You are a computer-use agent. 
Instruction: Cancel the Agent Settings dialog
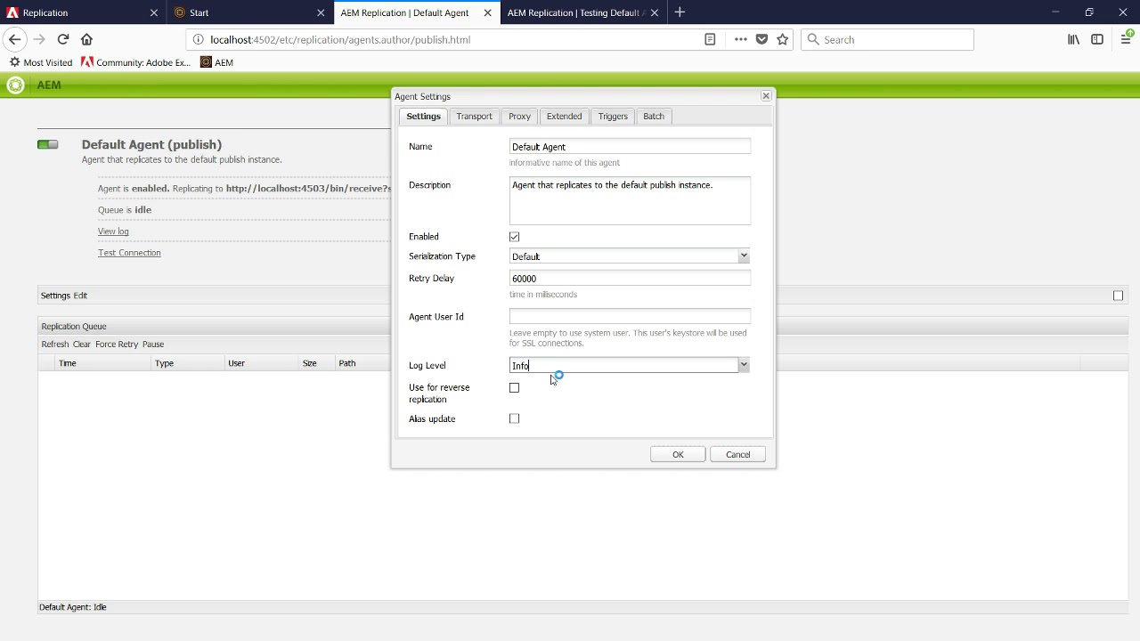click(737, 454)
